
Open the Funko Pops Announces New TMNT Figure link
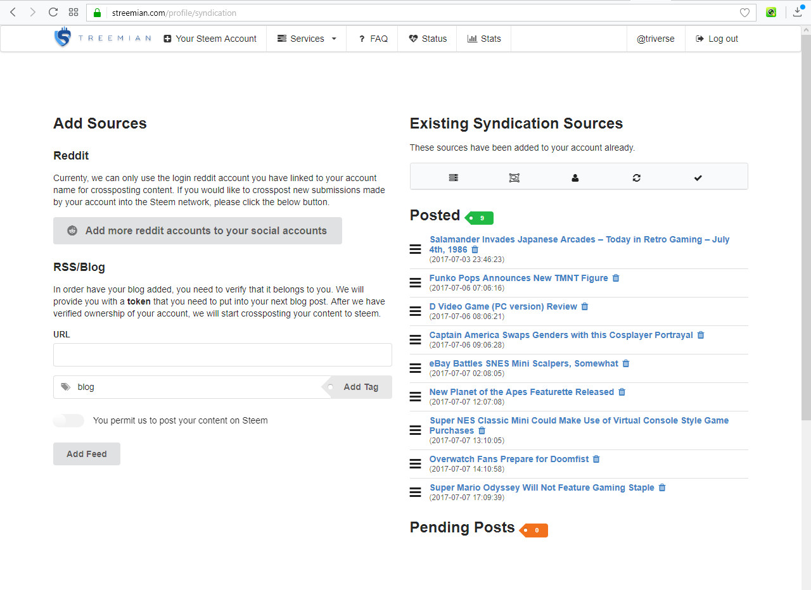(x=518, y=278)
